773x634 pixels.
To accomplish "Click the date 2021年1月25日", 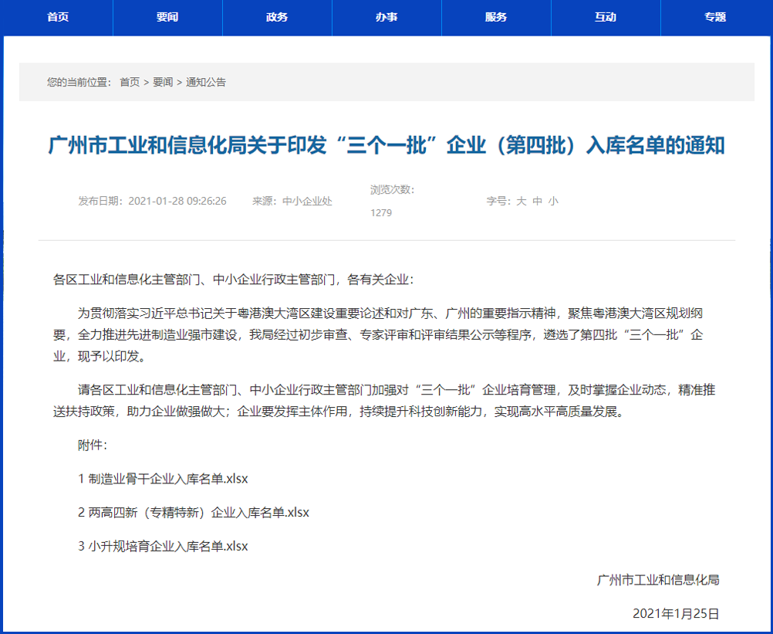I will coord(676,613).
